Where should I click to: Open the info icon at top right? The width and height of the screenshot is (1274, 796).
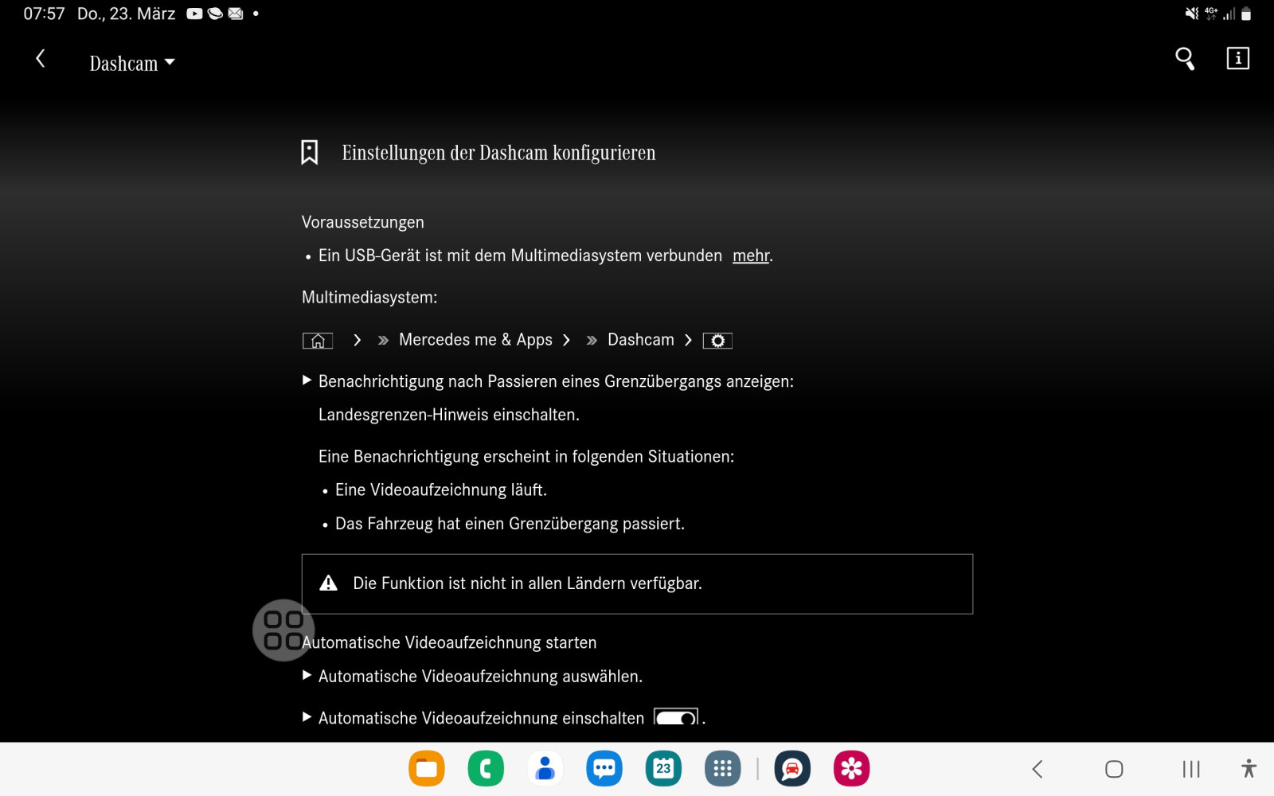coord(1237,59)
